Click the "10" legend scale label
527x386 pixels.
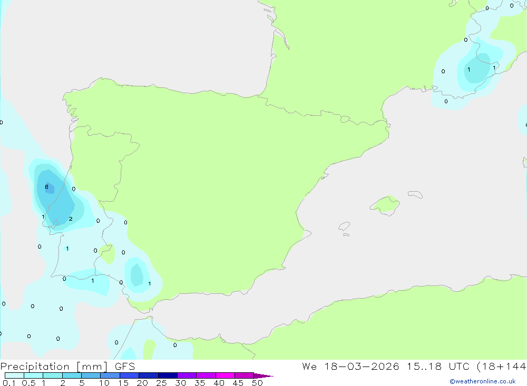click(104, 383)
